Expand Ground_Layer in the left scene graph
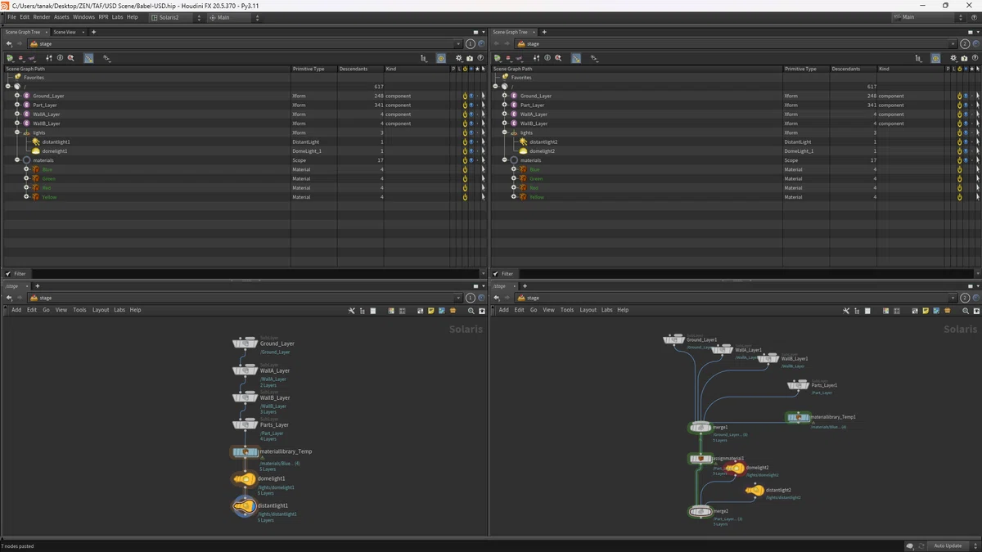 click(17, 96)
